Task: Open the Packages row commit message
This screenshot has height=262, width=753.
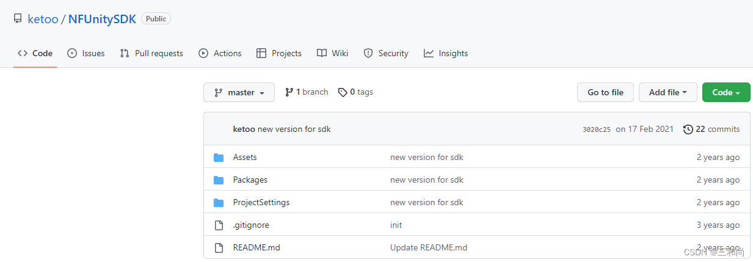Action: 427,180
